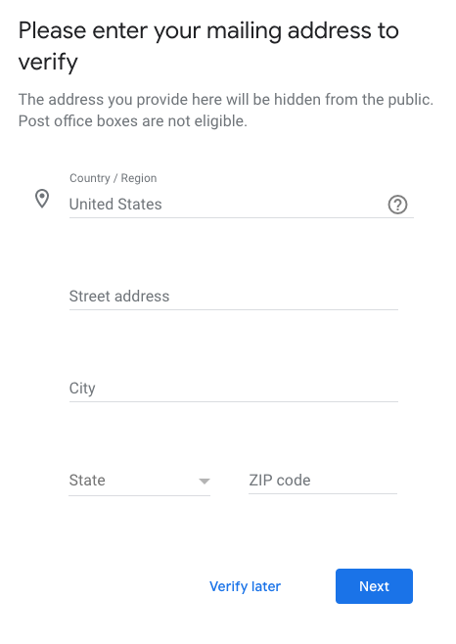Click the Street address placeholder text
The width and height of the screenshot is (456, 644).
point(119,297)
